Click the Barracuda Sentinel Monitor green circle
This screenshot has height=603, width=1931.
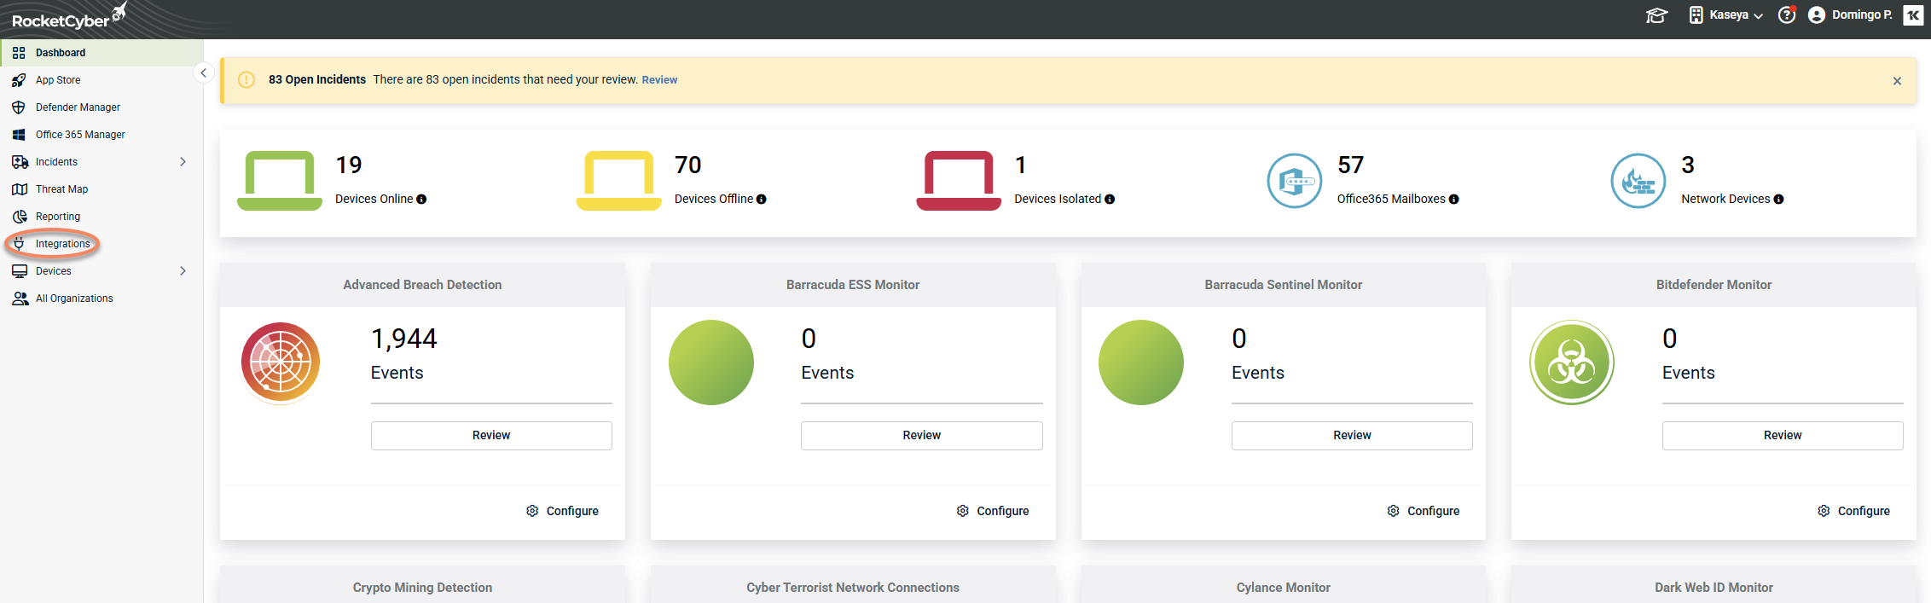1141,362
